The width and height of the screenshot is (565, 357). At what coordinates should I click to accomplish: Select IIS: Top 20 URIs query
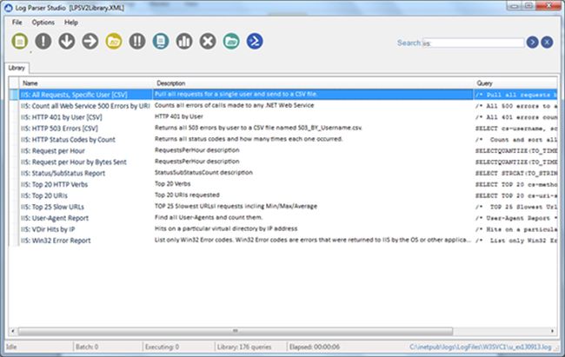[44, 195]
